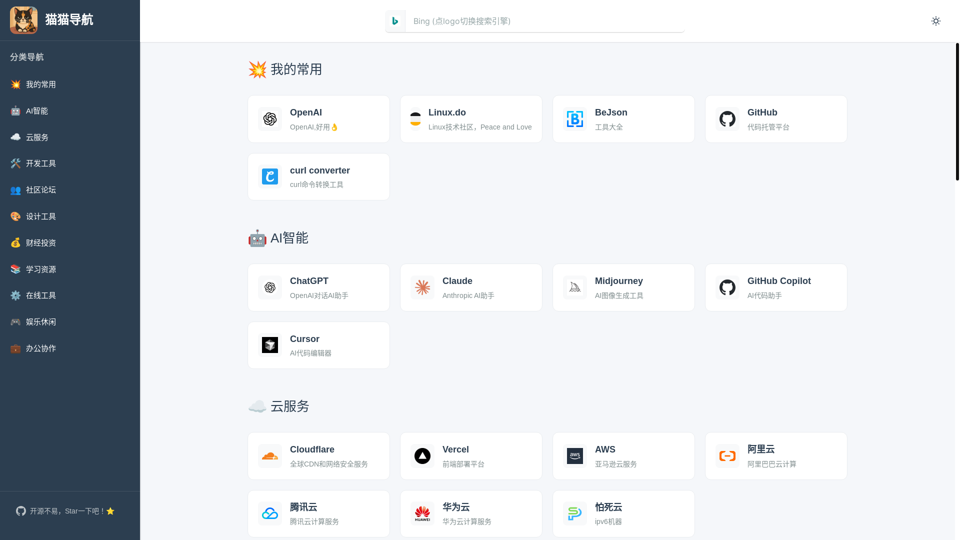Click Anthropic AI助手 description text
Viewport: 960px width, 540px height.
click(468, 295)
